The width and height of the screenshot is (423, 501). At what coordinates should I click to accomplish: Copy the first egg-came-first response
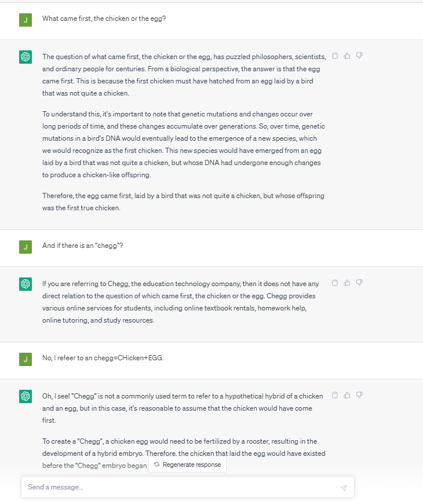coord(335,56)
